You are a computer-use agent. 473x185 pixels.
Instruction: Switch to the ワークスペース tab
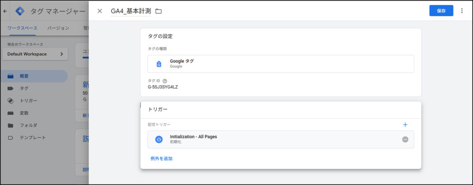[x=22, y=28]
